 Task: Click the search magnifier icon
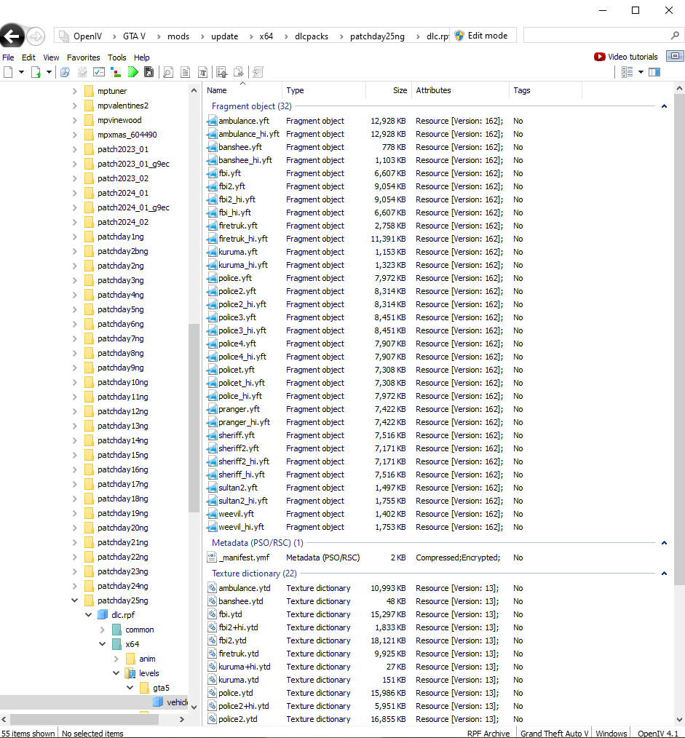pyautogui.click(x=675, y=36)
